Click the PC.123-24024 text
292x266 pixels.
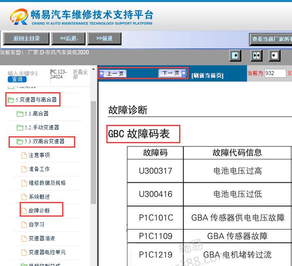click(x=58, y=74)
